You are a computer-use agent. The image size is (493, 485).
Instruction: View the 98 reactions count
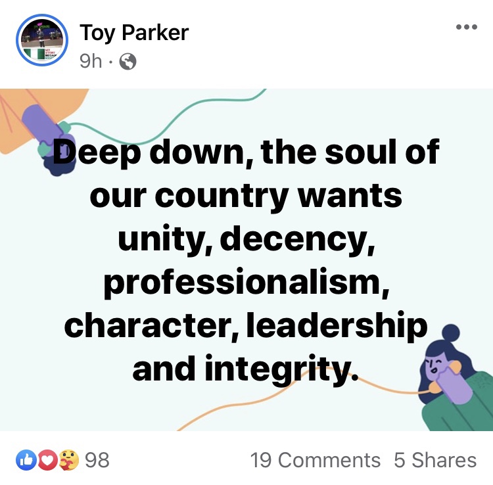[97, 460]
